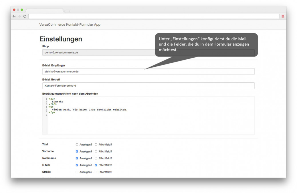This screenshot has width=297, height=193.
Task: Enable Anzeigen checkbox for Titel
Action: pos(77,145)
